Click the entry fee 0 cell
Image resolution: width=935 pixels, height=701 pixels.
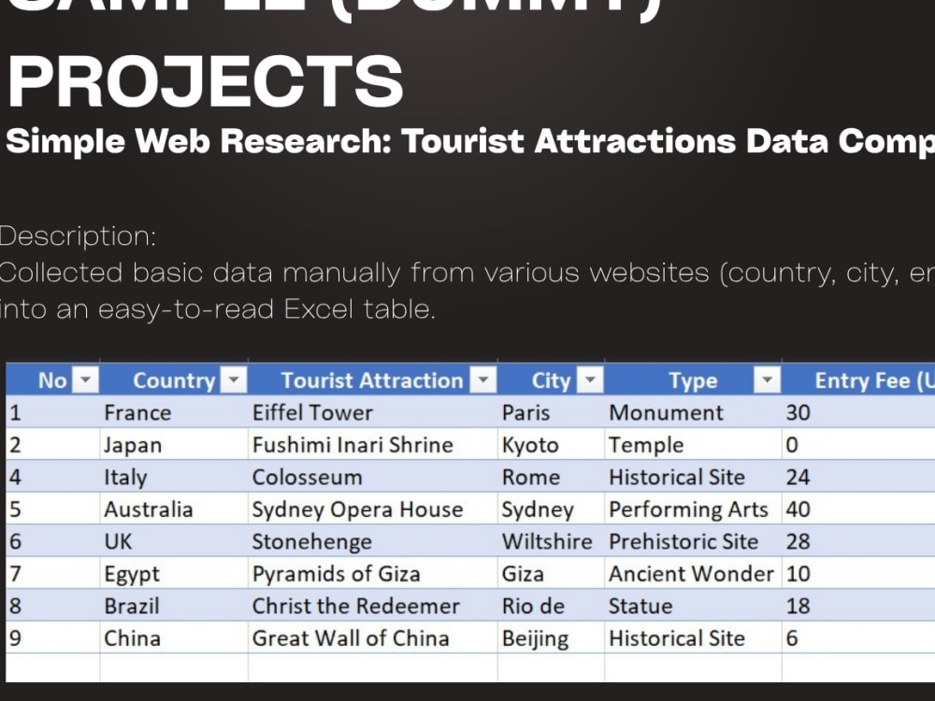pyautogui.click(x=858, y=445)
